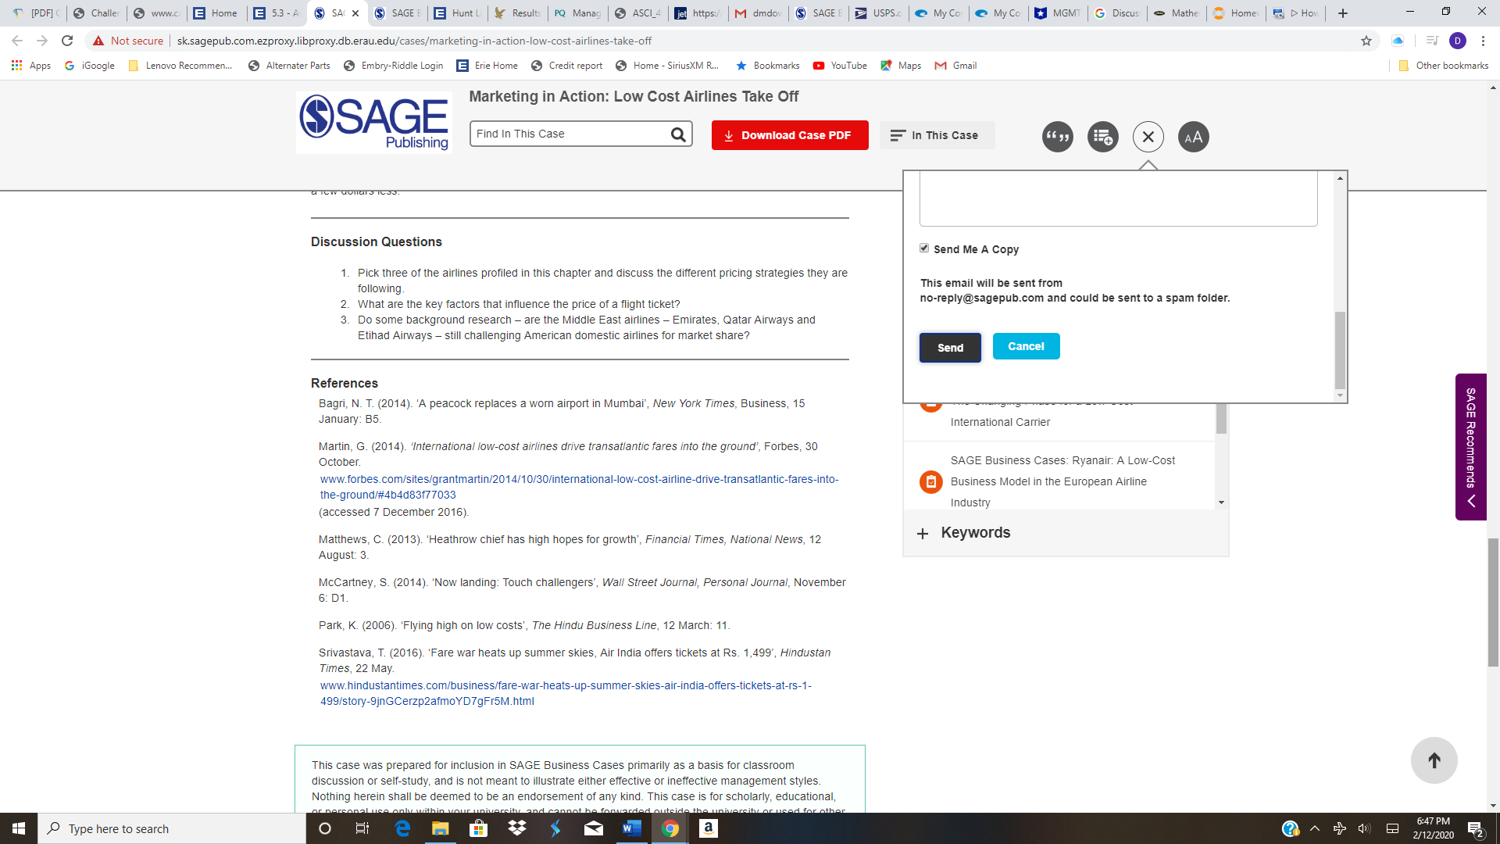Screen dimensions: 1500x844
Task: Switch to the USPS browser tab
Action: tap(879, 13)
